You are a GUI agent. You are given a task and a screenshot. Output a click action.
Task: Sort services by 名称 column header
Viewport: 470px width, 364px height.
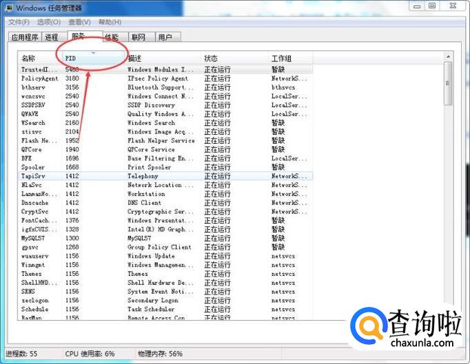pyautogui.click(x=40, y=58)
